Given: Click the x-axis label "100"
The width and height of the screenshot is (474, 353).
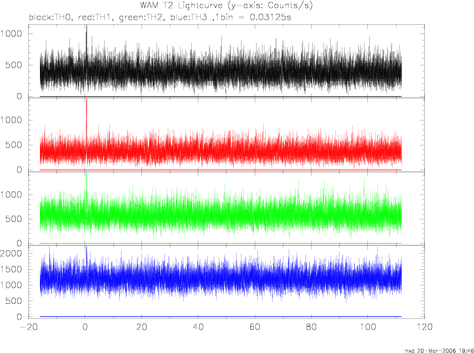Looking at the screenshot, I should tap(368, 327).
